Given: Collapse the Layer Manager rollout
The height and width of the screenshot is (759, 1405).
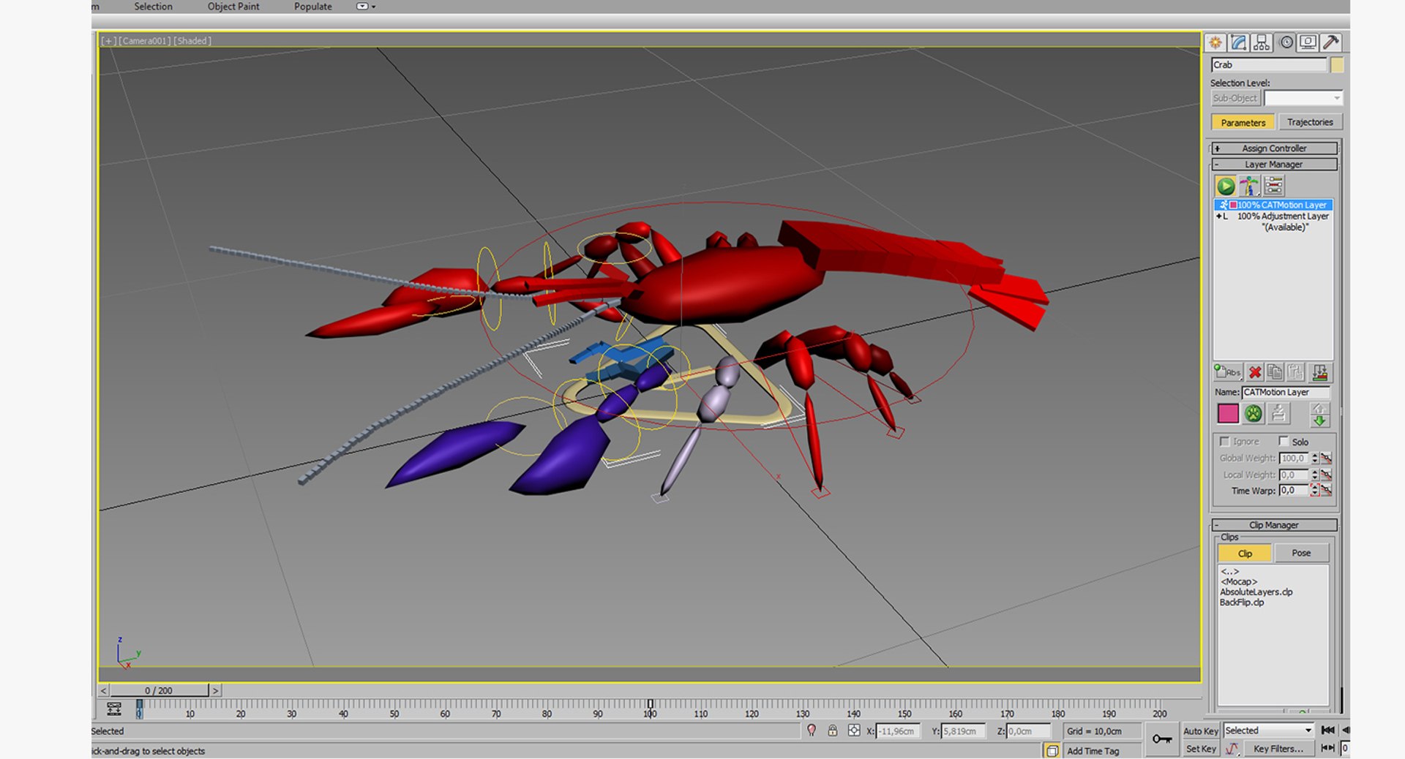Looking at the screenshot, I should point(1274,165).
